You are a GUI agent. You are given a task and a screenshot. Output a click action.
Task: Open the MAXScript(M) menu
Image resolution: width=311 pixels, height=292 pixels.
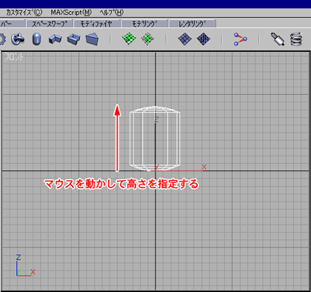[x=71, y=12]
